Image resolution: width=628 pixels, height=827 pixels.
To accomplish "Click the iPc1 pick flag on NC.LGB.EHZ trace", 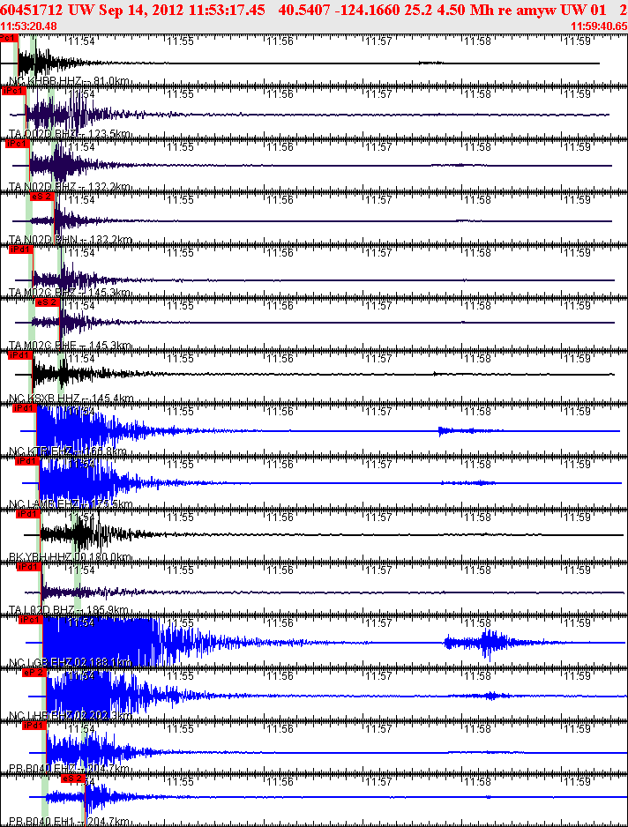I will (30, 619).
